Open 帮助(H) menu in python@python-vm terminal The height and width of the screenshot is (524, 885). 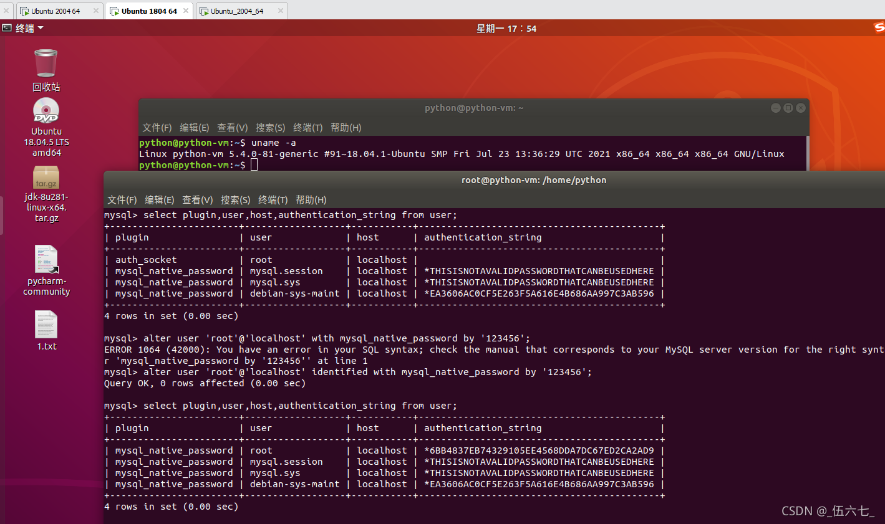click(x=346, y=127)
